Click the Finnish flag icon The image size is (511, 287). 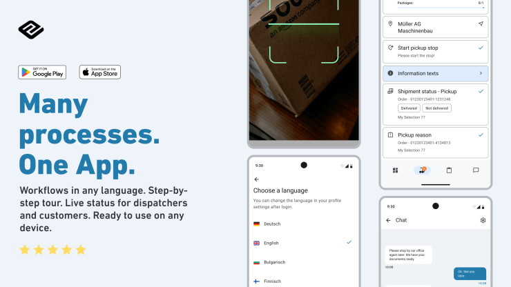click(256, 281)
